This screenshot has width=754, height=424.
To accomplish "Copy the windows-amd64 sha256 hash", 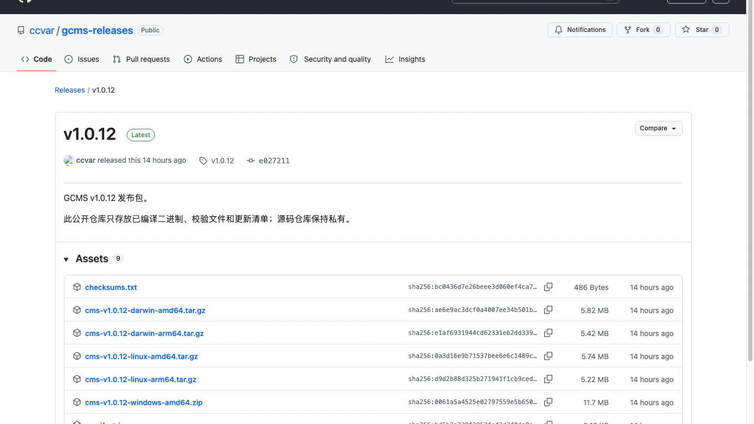I will 548,402.
